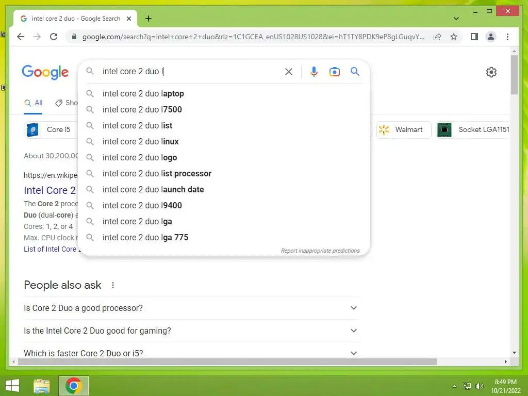Expand 'Which is faster Core 2 Duo or i5?'
The height and width of the screenshot is (396, 528).
pyautogui.click(x=192, y=353)
